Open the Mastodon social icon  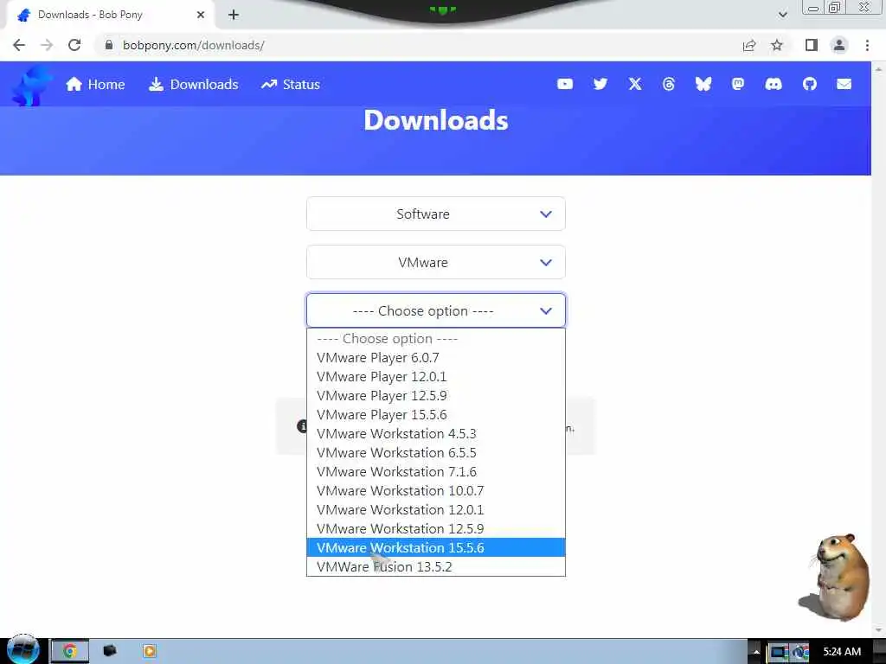point(737,84)
